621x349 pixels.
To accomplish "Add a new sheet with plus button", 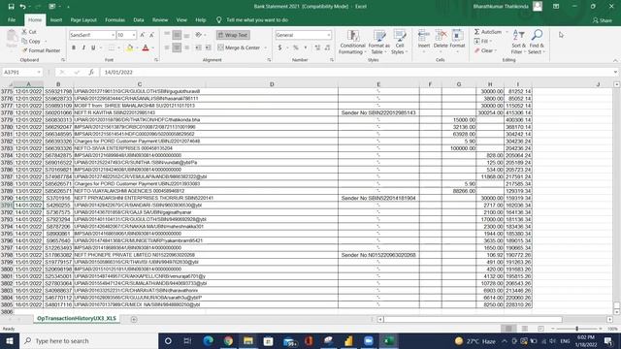I will coord(134,319).
